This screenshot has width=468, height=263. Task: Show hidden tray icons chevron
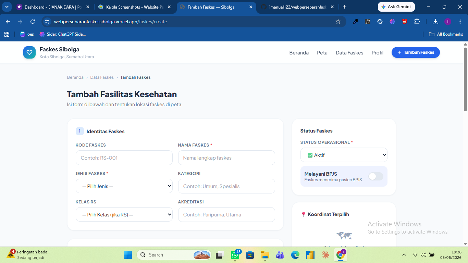(404, 255)
